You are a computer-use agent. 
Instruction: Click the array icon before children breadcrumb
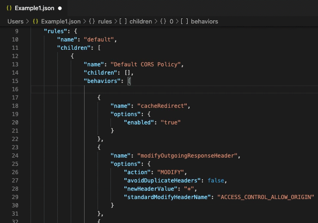click(123, 22)
